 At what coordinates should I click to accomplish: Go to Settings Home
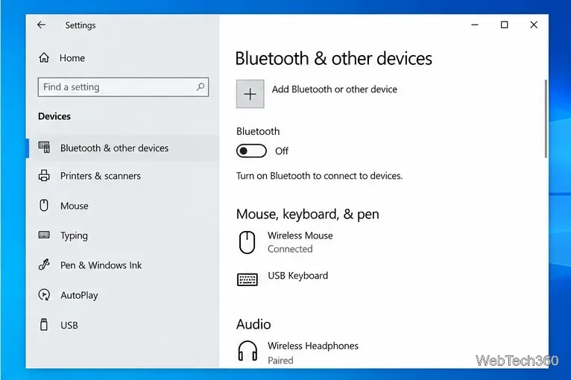(x=72, y=58)
